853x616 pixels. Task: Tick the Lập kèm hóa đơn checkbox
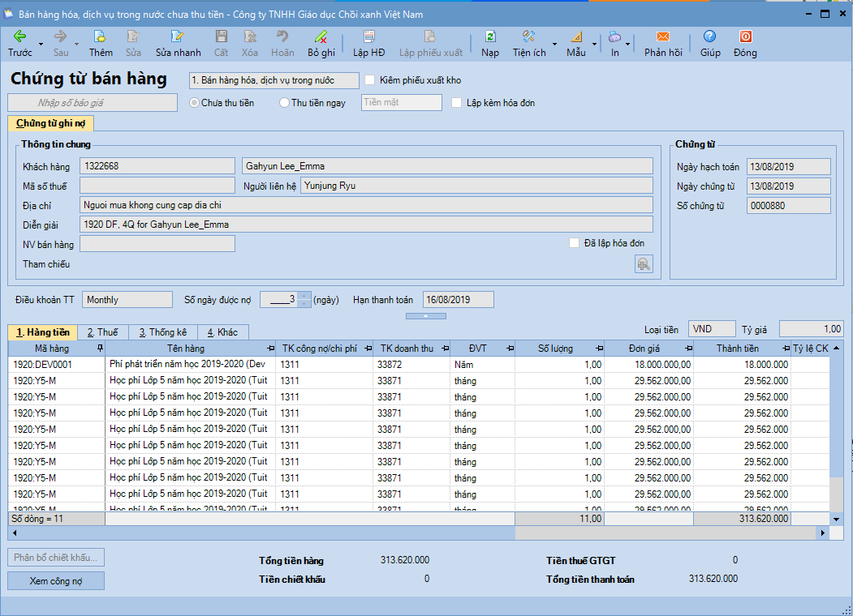pos(458,103)
